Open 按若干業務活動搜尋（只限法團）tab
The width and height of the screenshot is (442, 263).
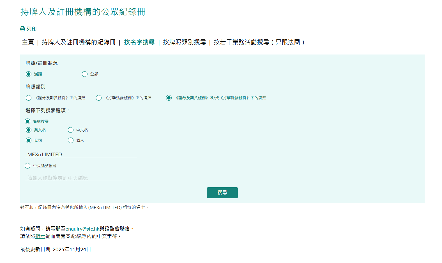[x=259, y=42]
